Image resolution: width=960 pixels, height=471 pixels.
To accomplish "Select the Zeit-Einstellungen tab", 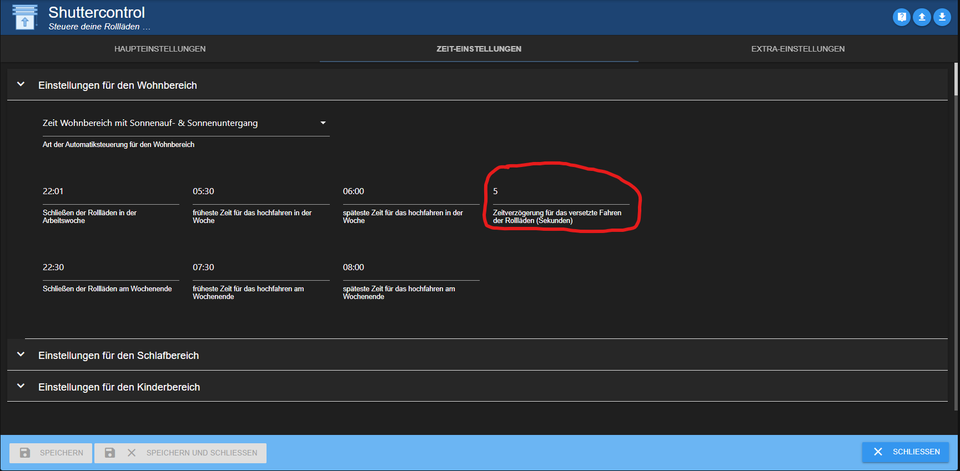I will point(479,49).
